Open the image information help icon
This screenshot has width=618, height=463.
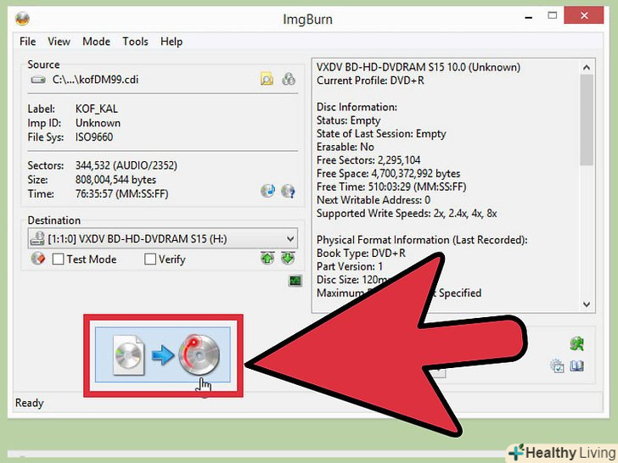click(288, 192)
